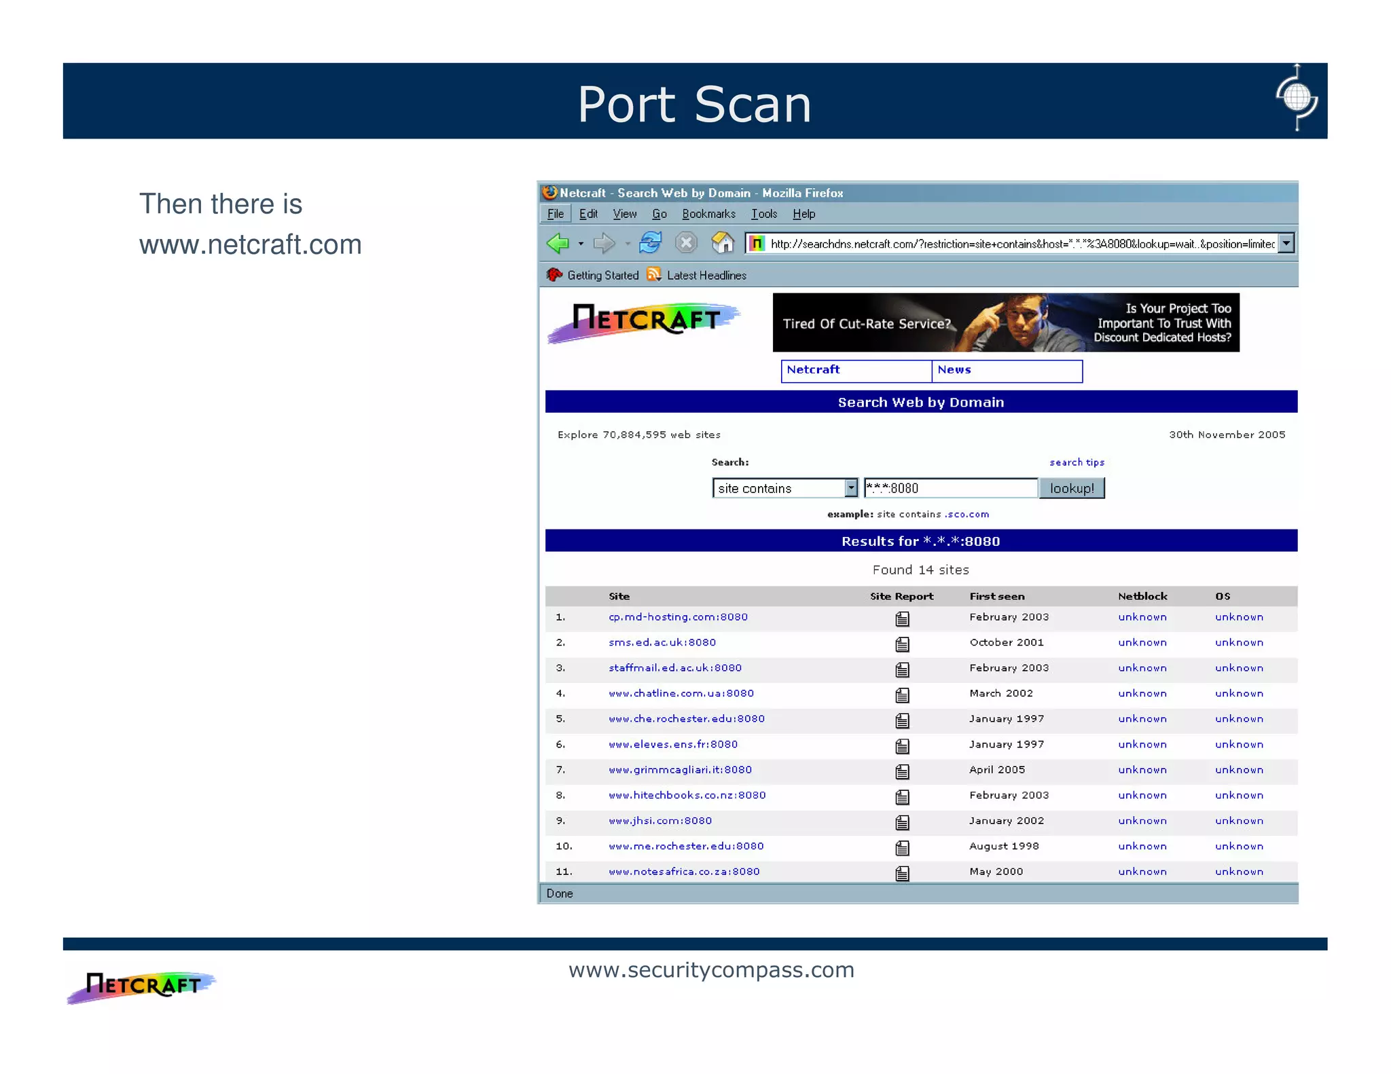Viewport: 1391px width, 1074px height.
Task: Click Netblock unknown link for www.jhsi.com:8080
Action: coord(1142,821)
